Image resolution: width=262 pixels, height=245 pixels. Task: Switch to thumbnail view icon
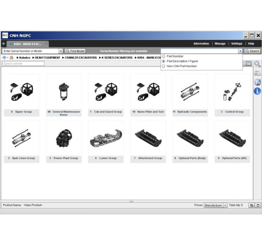(x=248, y=64)
